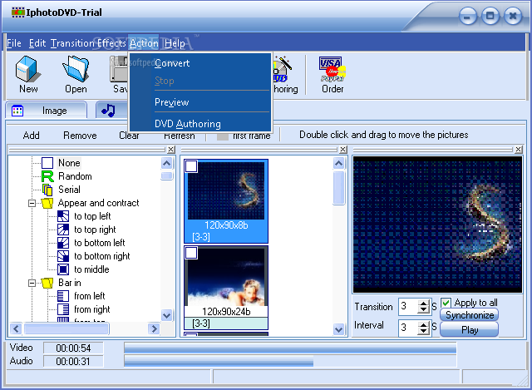Close the picture list panel
Screen dimensions: 532x390
coord(343,150)
